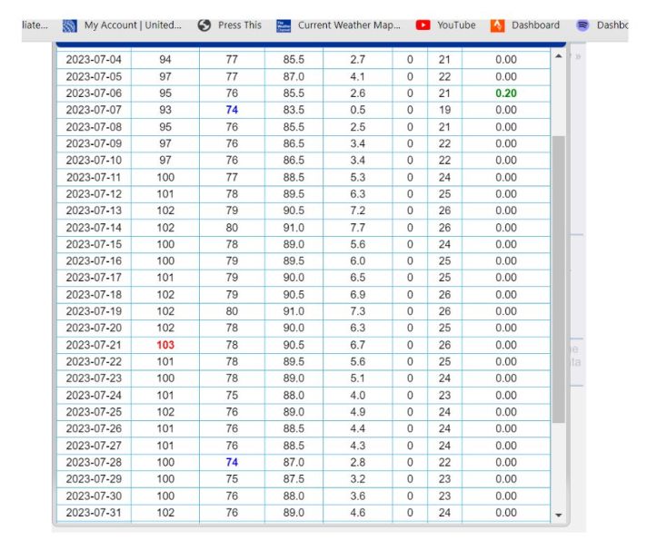657x550 pixels.
Task: Click the Press This WordPress bookmark icon
Action: (x=204, y=25)
